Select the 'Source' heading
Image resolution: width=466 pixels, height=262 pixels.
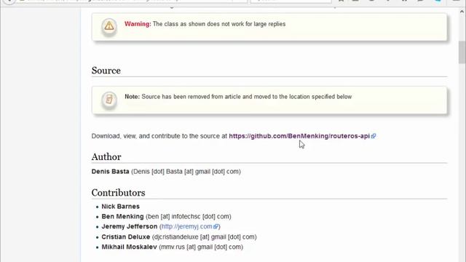pyautogui.click(x=106, y=71)
